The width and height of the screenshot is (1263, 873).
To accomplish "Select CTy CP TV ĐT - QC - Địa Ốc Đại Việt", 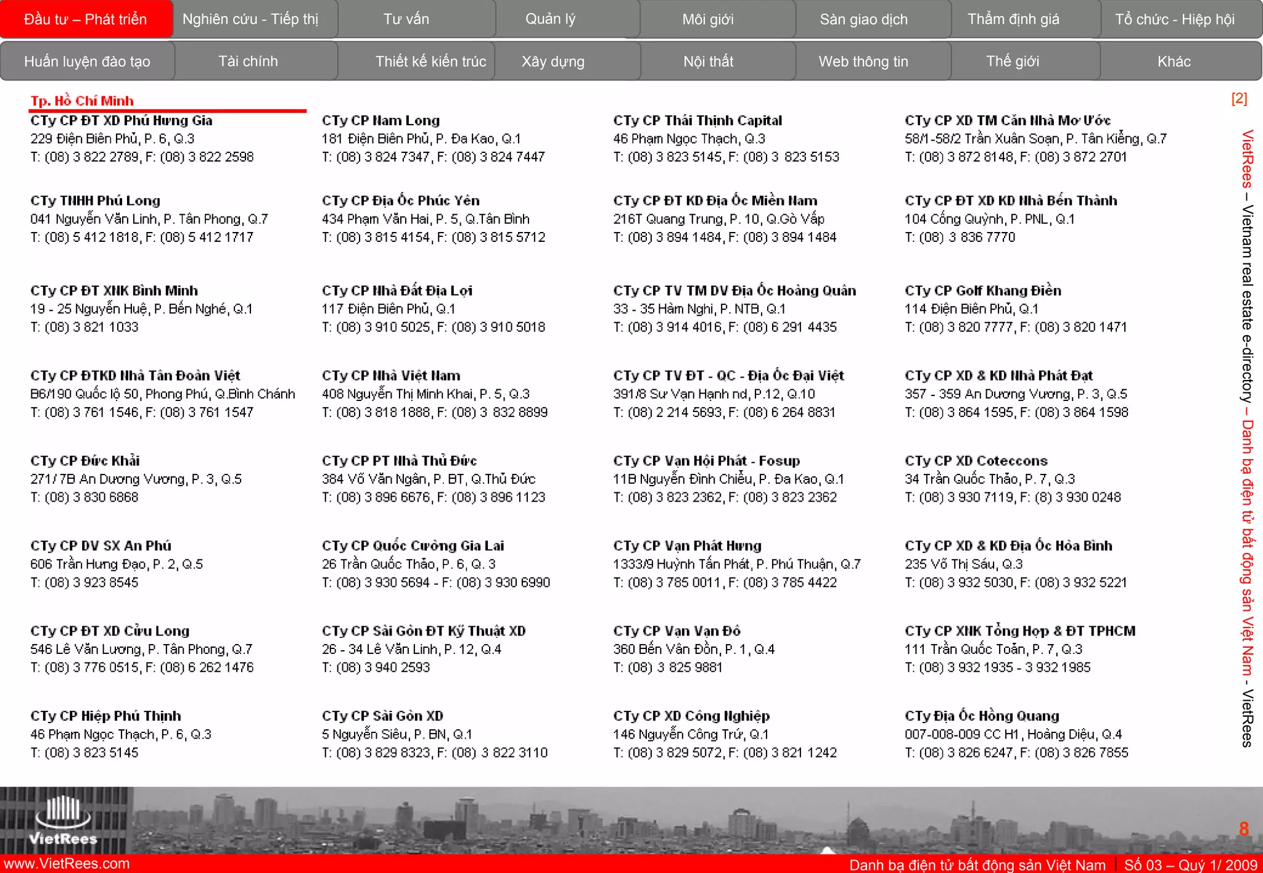I will point(728,376).
